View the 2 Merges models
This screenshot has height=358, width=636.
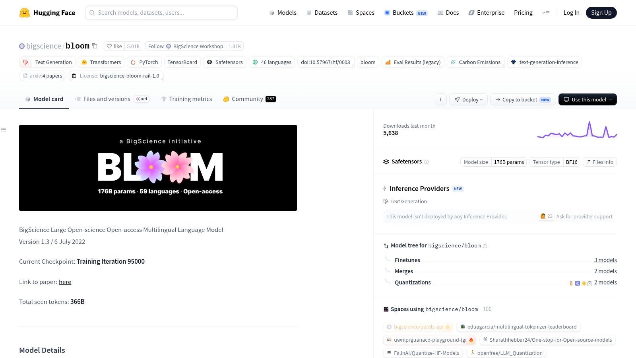coord(605,271)
